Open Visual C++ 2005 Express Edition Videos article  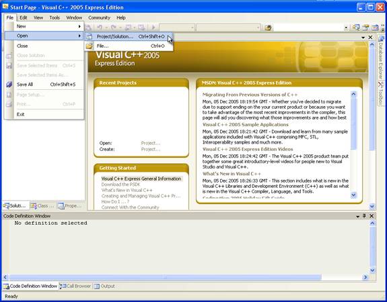click(248, 149)
